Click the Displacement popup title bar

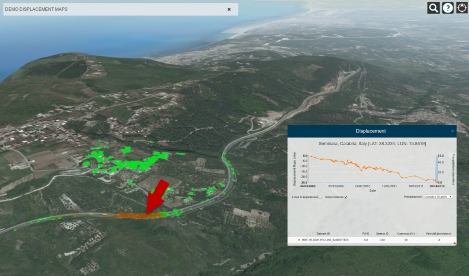pyautogui.click(x=371, y=131)
